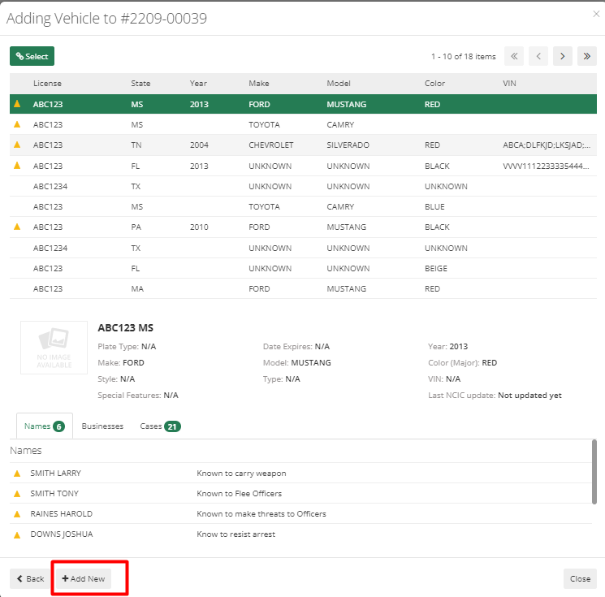605x597 pixels.
Task: Select the CHEVROLET SILVERADO vehicle row
Action: point(303,145)
